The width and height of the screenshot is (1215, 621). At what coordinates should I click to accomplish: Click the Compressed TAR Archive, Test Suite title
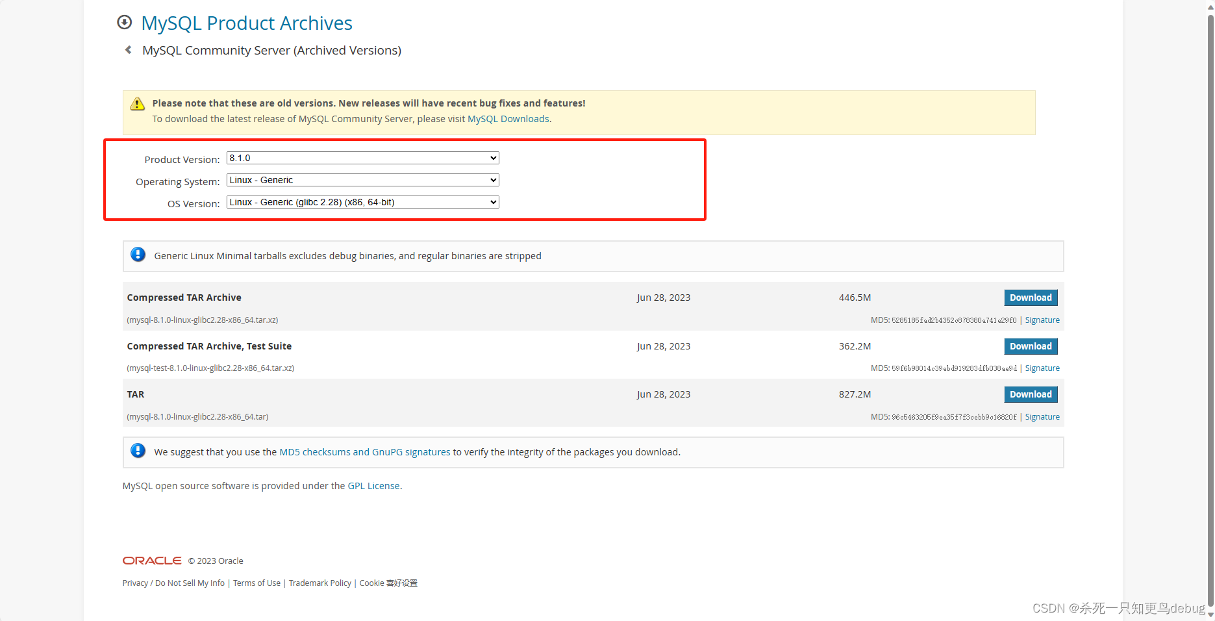coord(209,346)
